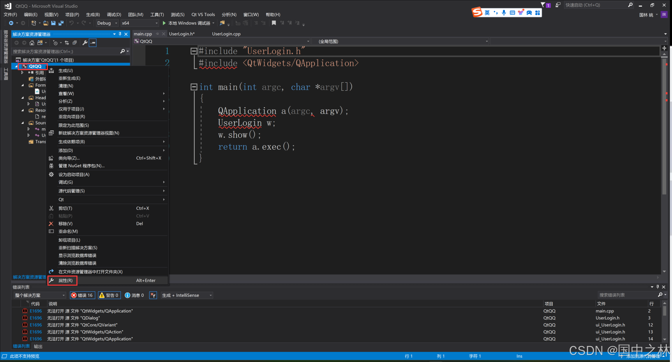
Task: Click the search magnifier in Solution Explorer
Action: 122,51
